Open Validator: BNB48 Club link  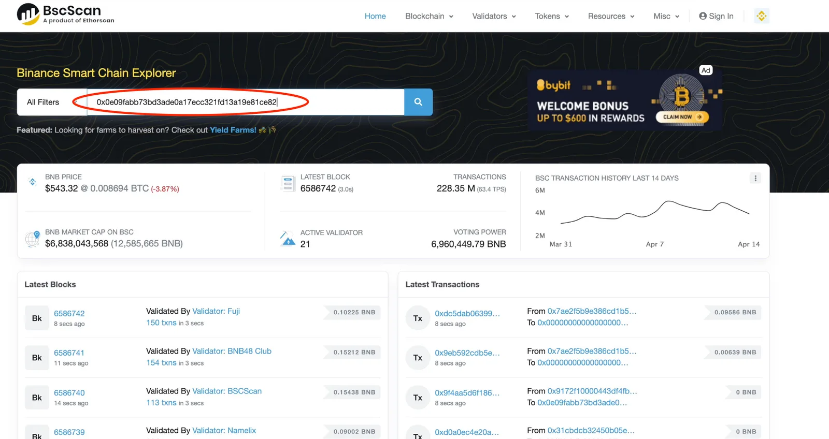232,351
